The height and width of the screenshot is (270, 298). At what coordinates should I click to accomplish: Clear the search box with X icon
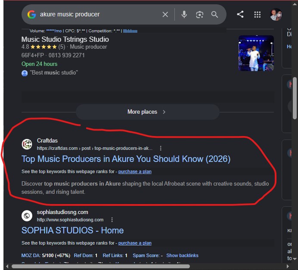pyautogui.click(x=165, y=15)
